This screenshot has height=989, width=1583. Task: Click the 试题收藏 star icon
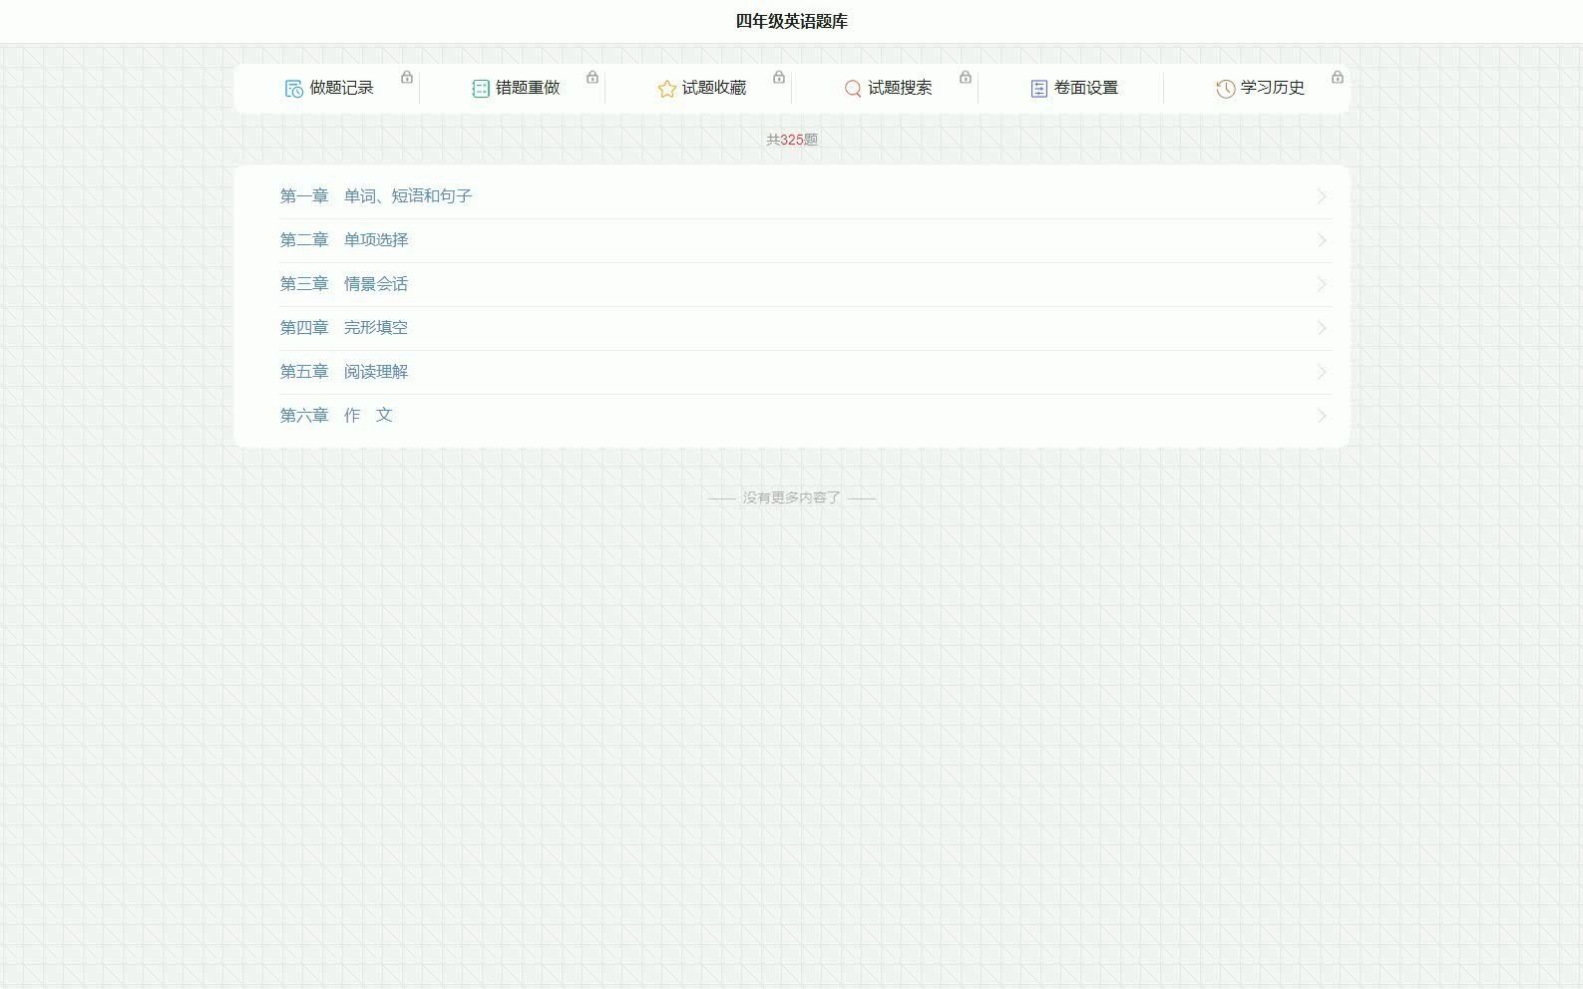pos(666,89)
